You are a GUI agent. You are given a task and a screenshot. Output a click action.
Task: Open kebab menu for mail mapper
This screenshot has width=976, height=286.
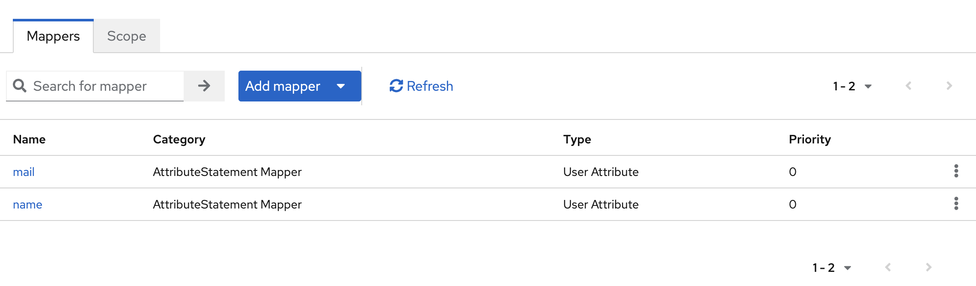[x=956, y=171]
